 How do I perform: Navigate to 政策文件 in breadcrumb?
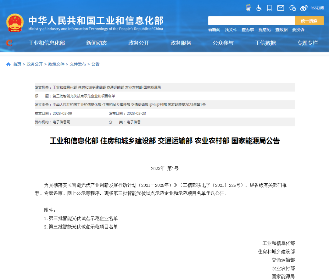pos(56,64)
